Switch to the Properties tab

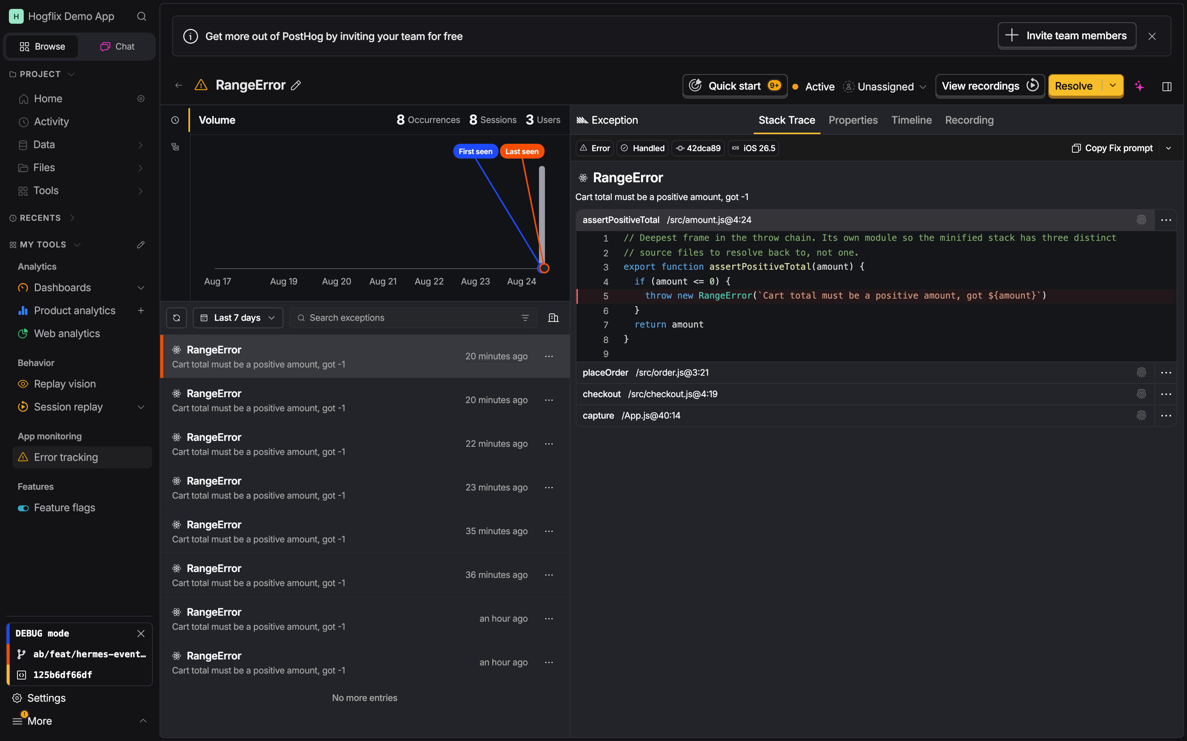pos(853,120)
